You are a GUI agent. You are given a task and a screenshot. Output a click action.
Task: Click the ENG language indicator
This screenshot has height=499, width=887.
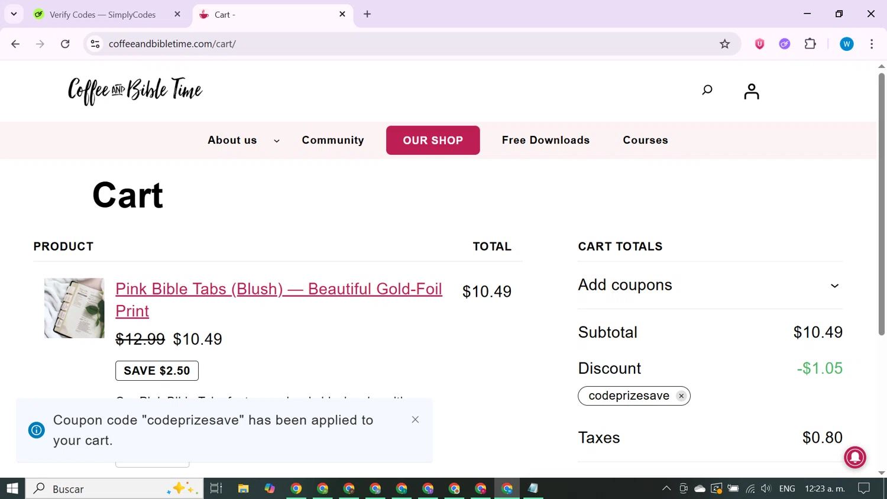point(787,488)
